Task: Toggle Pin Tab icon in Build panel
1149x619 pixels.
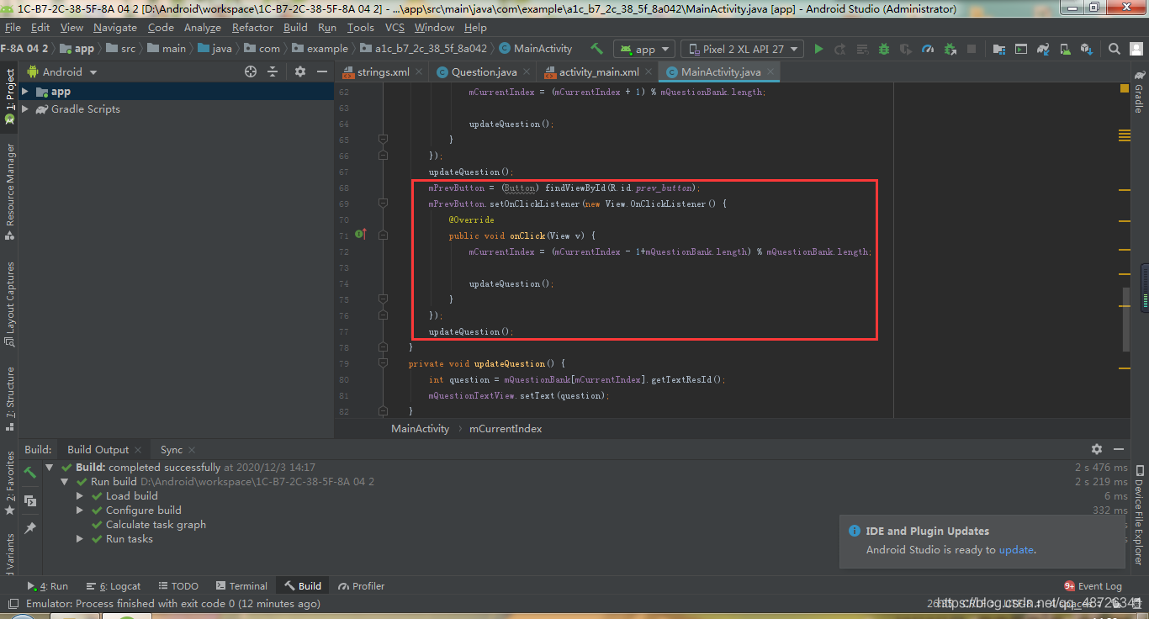Action: [30, 527]
